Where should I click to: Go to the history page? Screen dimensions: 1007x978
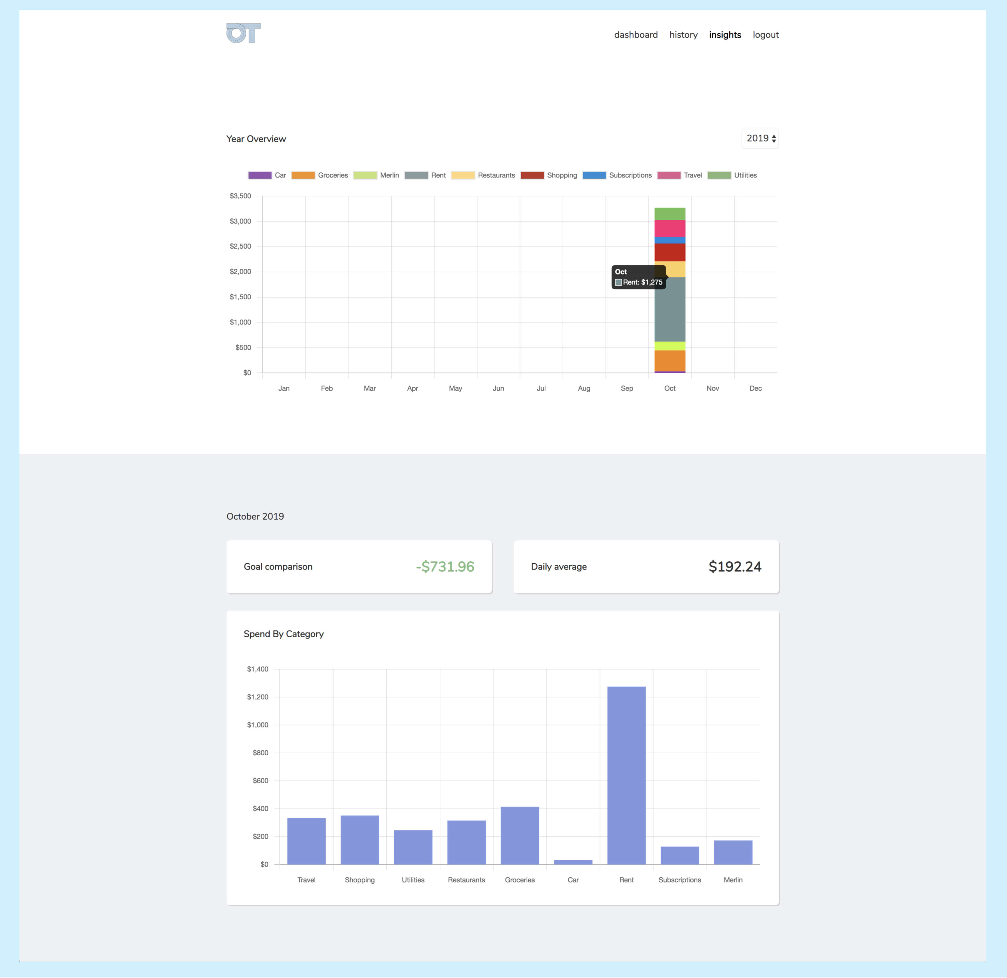click(683, 35)
